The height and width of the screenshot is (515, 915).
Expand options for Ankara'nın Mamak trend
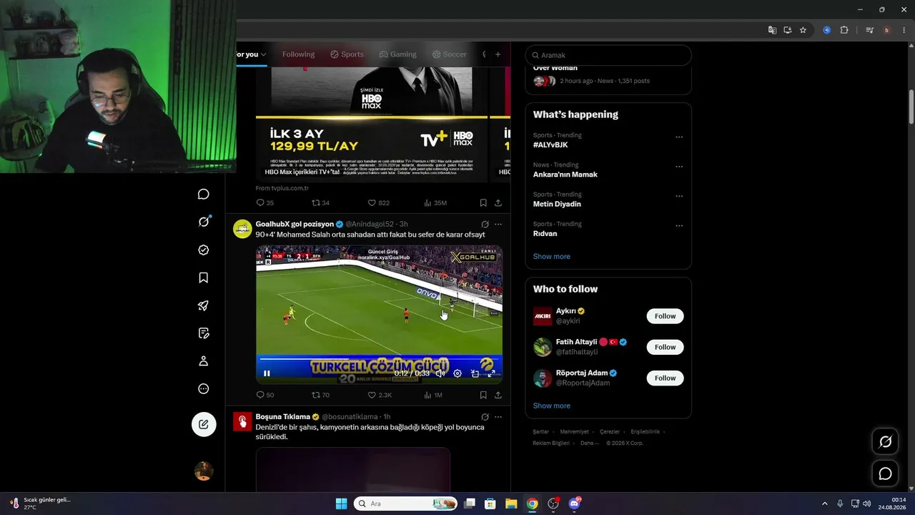coord(679,167)
